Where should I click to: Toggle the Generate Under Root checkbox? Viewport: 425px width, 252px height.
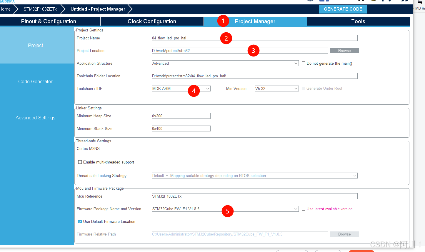304,89
